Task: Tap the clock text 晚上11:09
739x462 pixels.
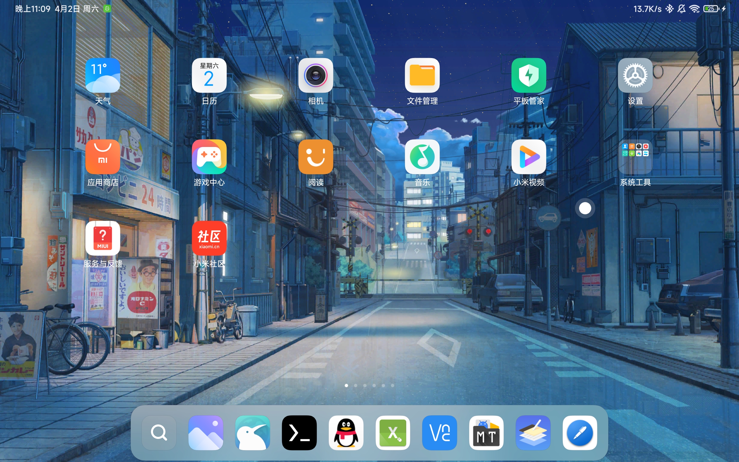Action: [x=33, y=9]
